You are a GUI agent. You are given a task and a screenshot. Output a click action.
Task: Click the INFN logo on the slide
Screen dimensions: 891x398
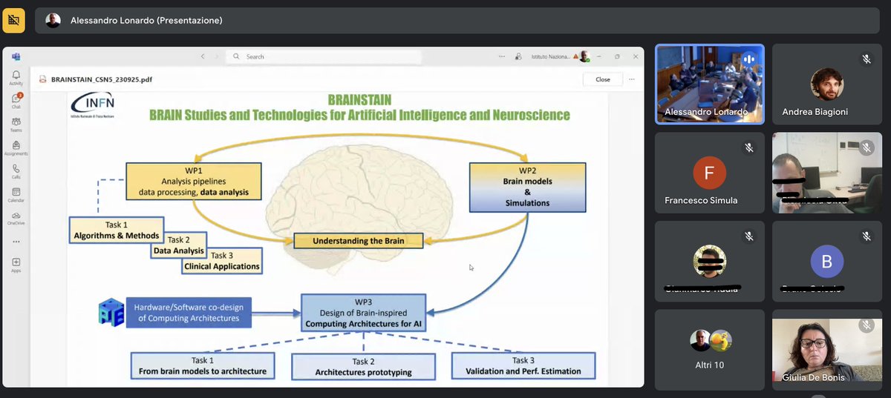pos(93,106)
